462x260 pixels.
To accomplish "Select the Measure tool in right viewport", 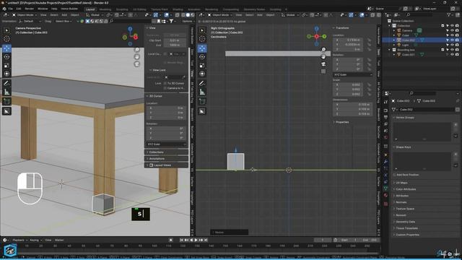I will (x=202, y=92).
